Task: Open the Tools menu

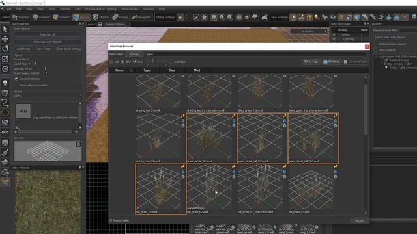Action: (52, 9)
